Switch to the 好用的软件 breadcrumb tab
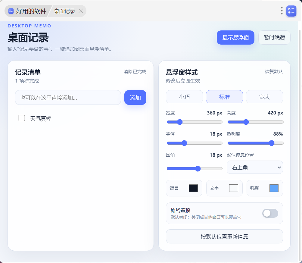Viewport: 302px width, 263px height. point(28,11)
